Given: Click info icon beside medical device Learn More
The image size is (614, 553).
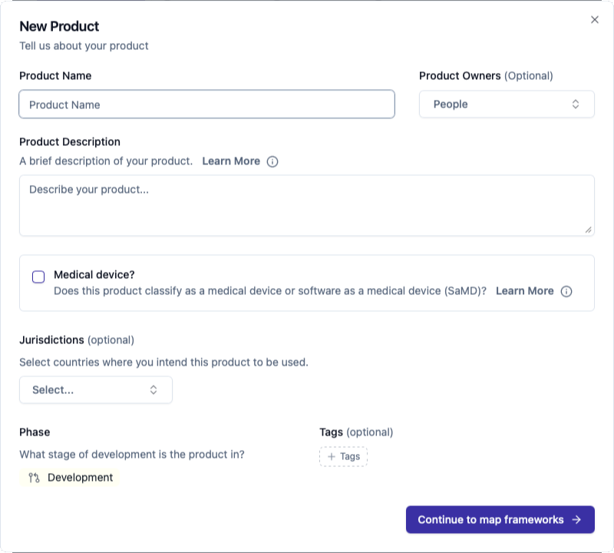Looking at the screenshot, I should (x=566, y=291).
